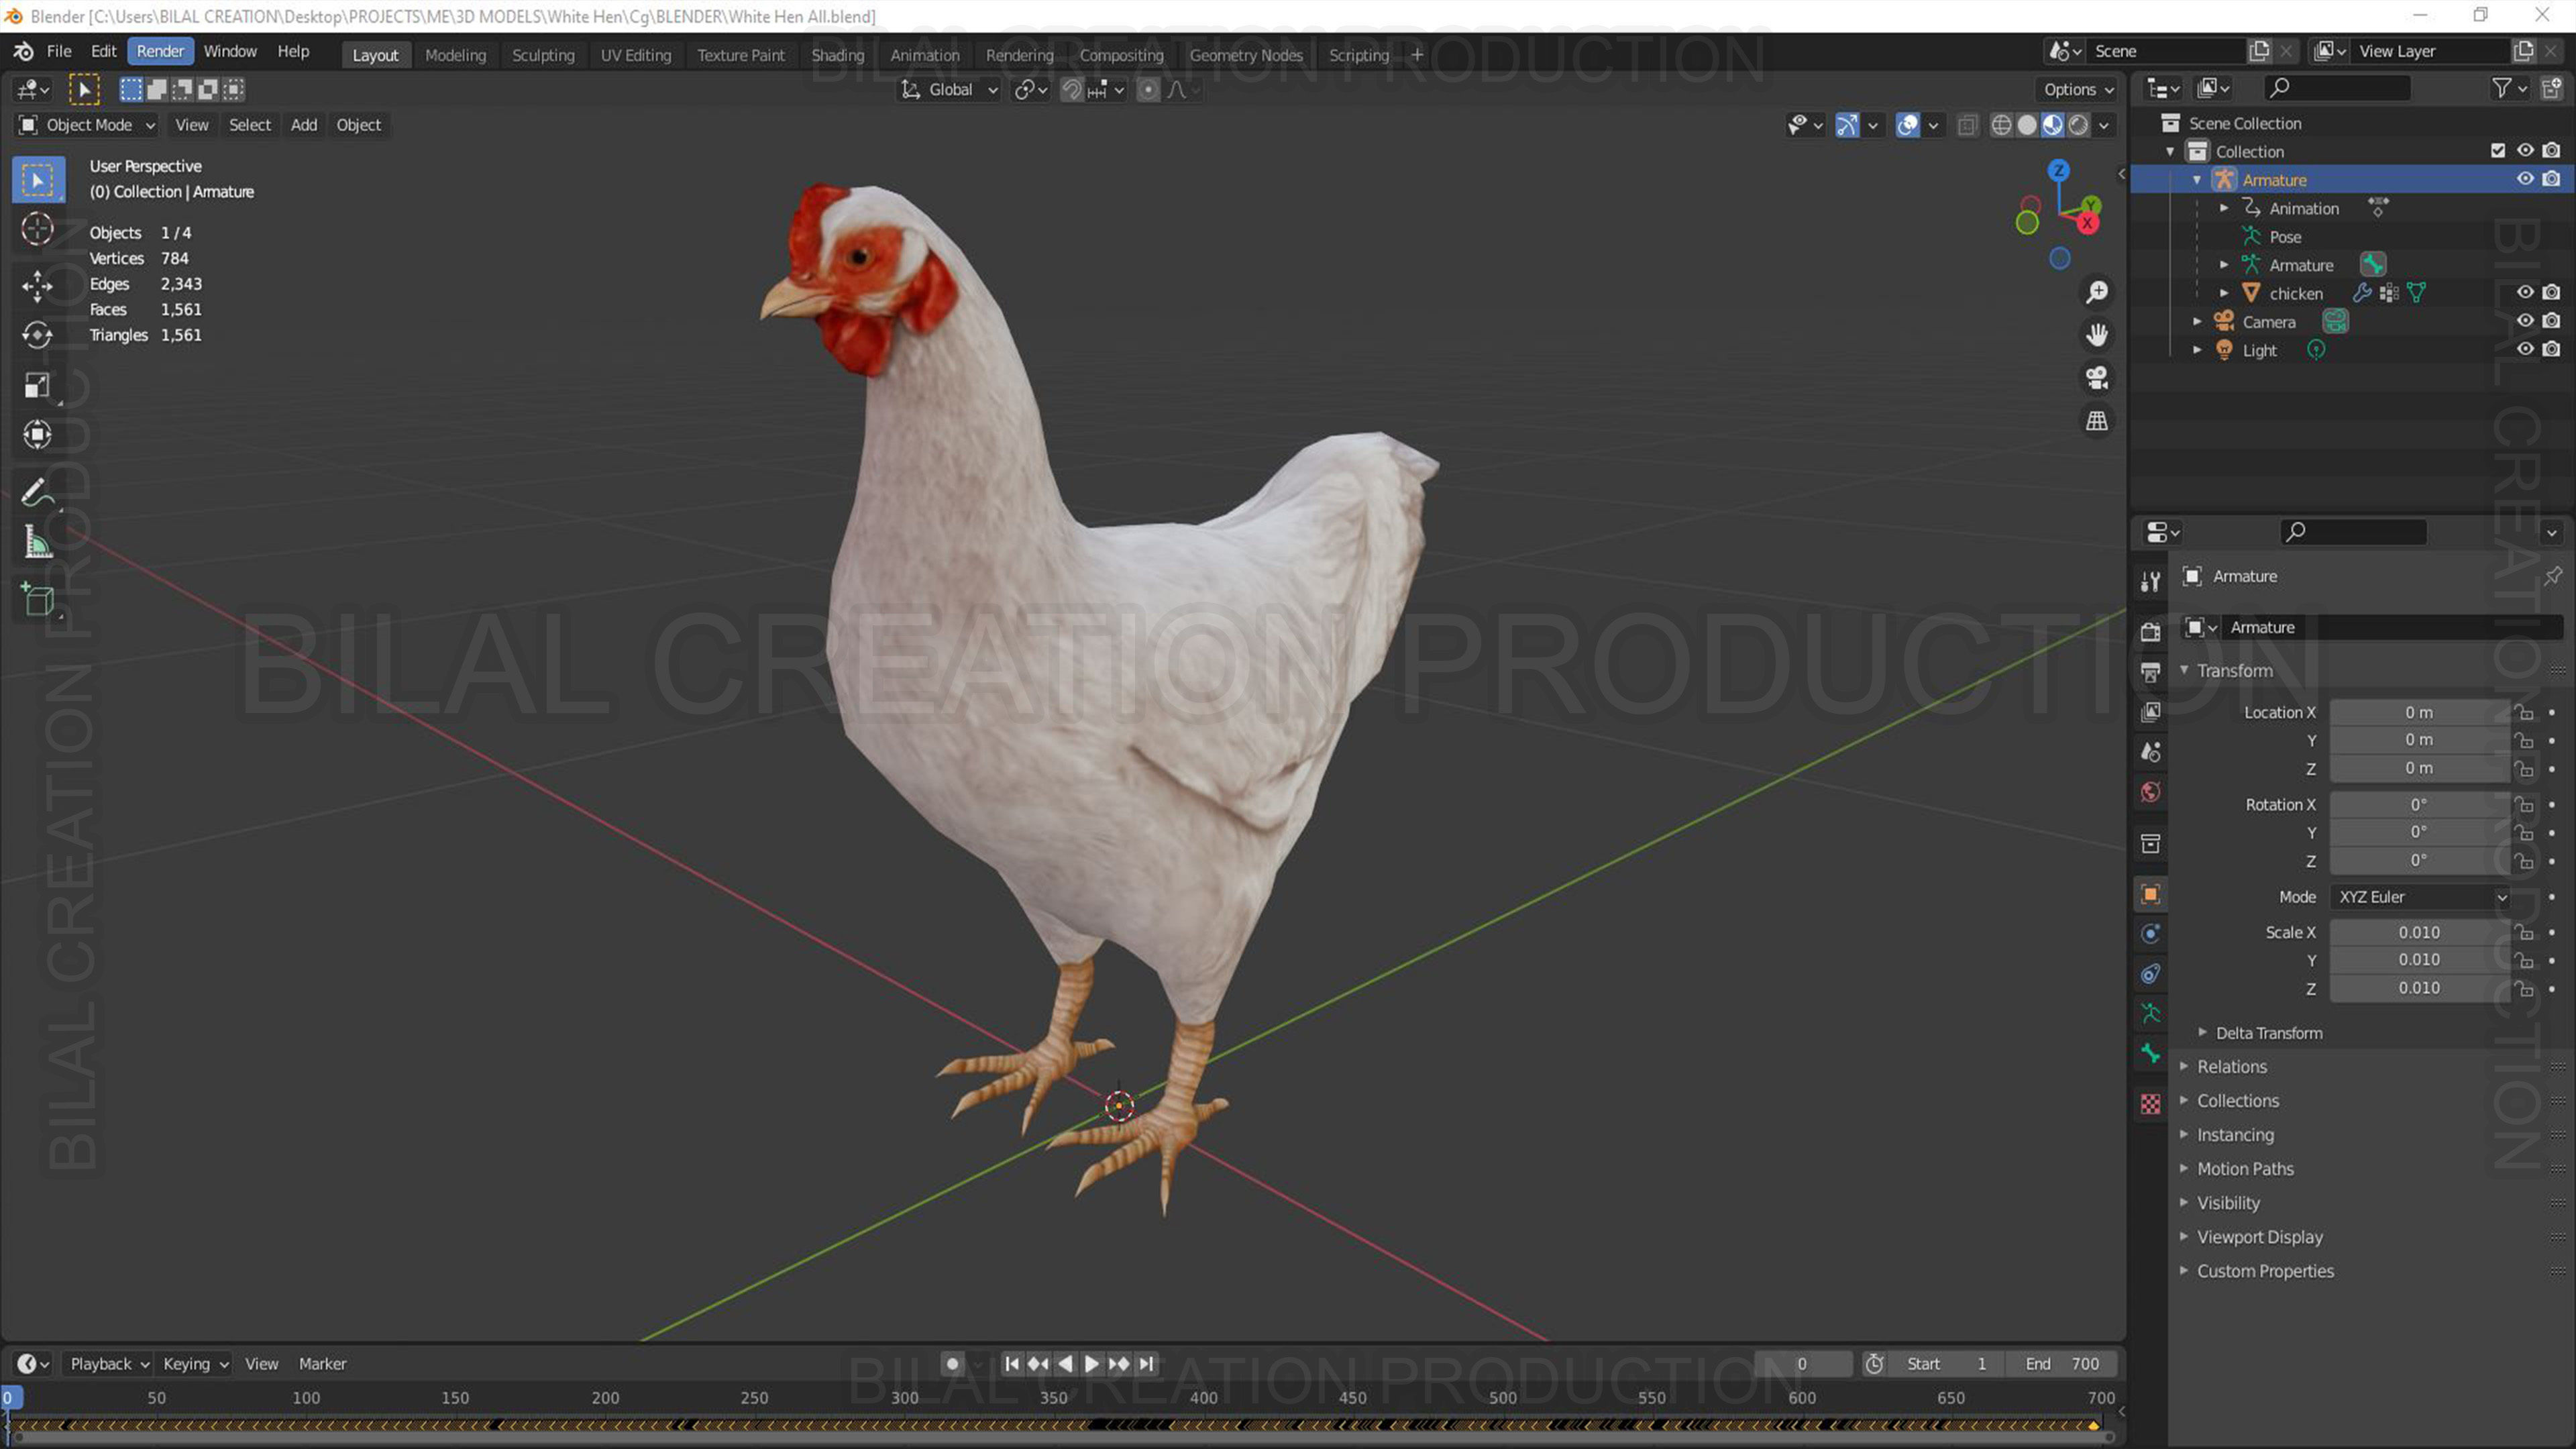The image size is (2576, 1449).
Task: Open the viewport Add menu
Action: pos(304,125)
